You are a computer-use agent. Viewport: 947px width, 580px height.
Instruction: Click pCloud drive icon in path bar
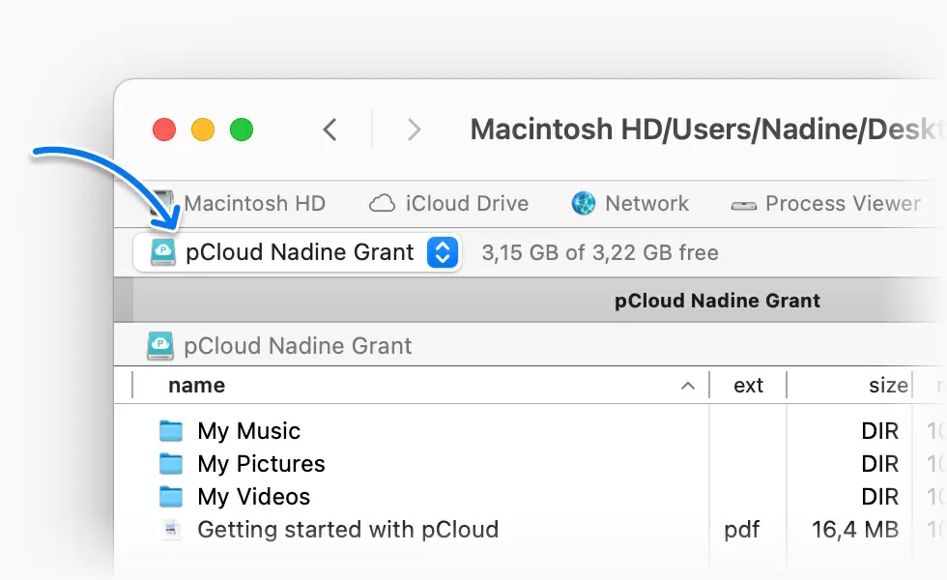pos(159,345)
